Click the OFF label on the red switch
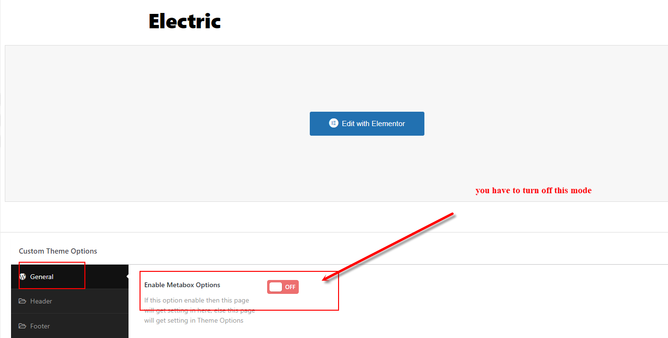The height and width of the screenshot is (338, 668). click(x=290, y=287)
